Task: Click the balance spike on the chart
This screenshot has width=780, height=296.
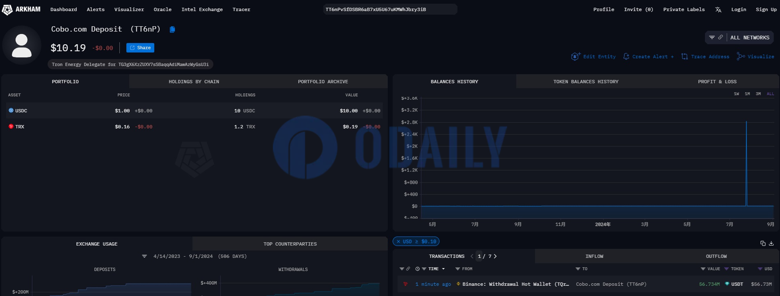Action: (x=746, y=164)
